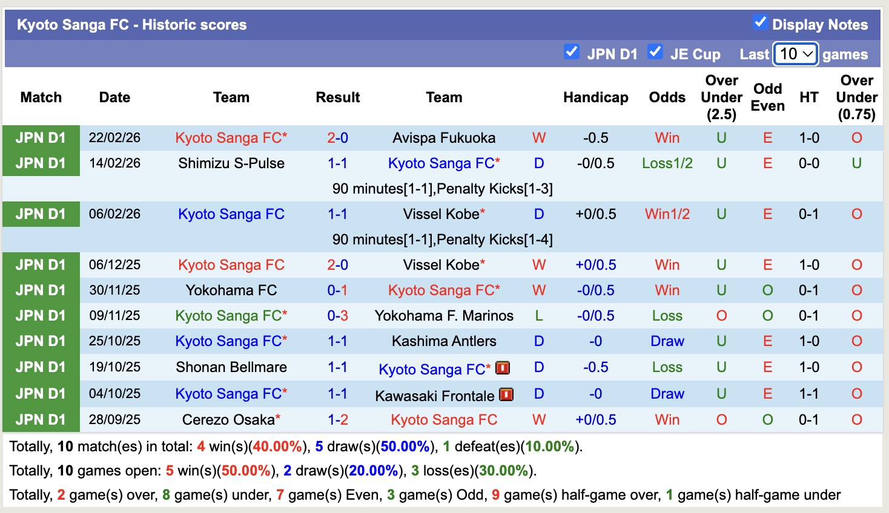Open the Vissel Kobe team link
The image size is (889, 513).
pyautogui.click(x=440, y=214)
